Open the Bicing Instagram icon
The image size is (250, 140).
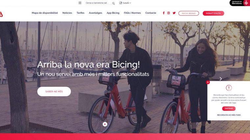coord(168,13)
